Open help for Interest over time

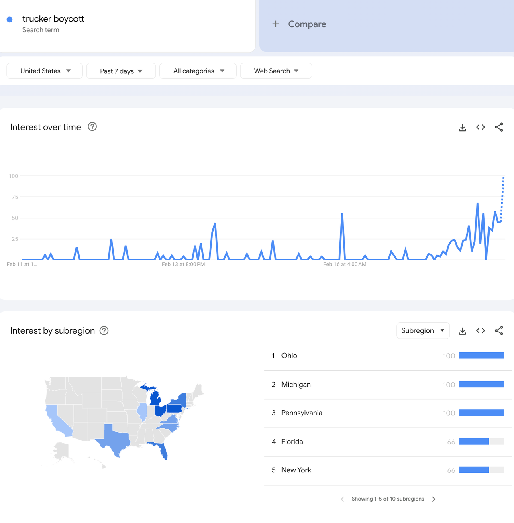point(92,127)
